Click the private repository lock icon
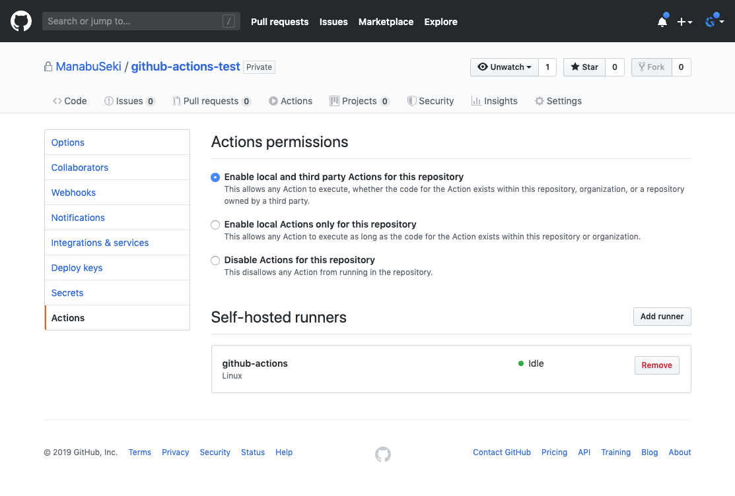The image size is (735, 496). [48, 67]
